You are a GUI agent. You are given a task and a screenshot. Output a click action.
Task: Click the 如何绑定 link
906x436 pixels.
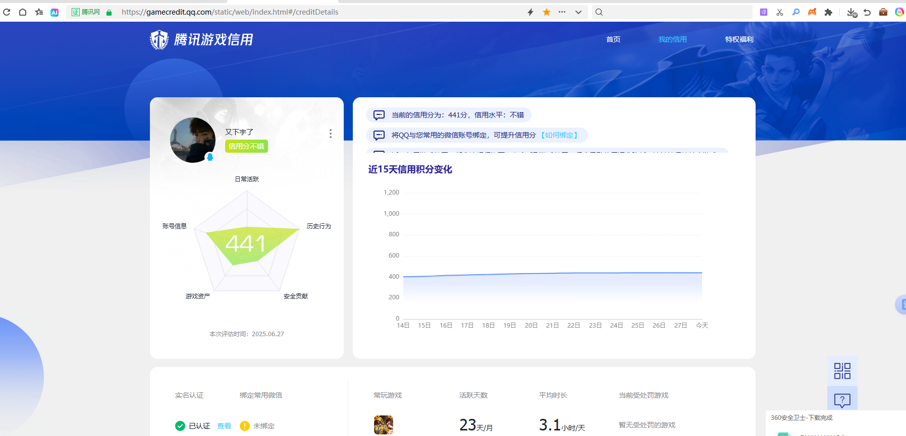[559, 135]
